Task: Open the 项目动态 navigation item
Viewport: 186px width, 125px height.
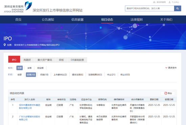Action: pos(107,20)
